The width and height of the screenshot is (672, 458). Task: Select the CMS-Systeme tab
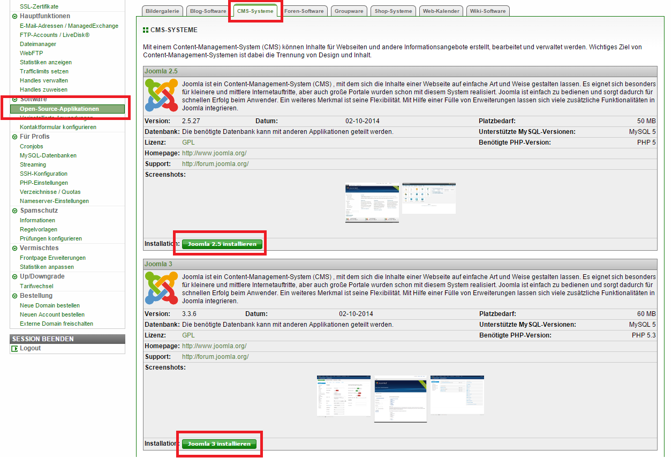(255, 11)
